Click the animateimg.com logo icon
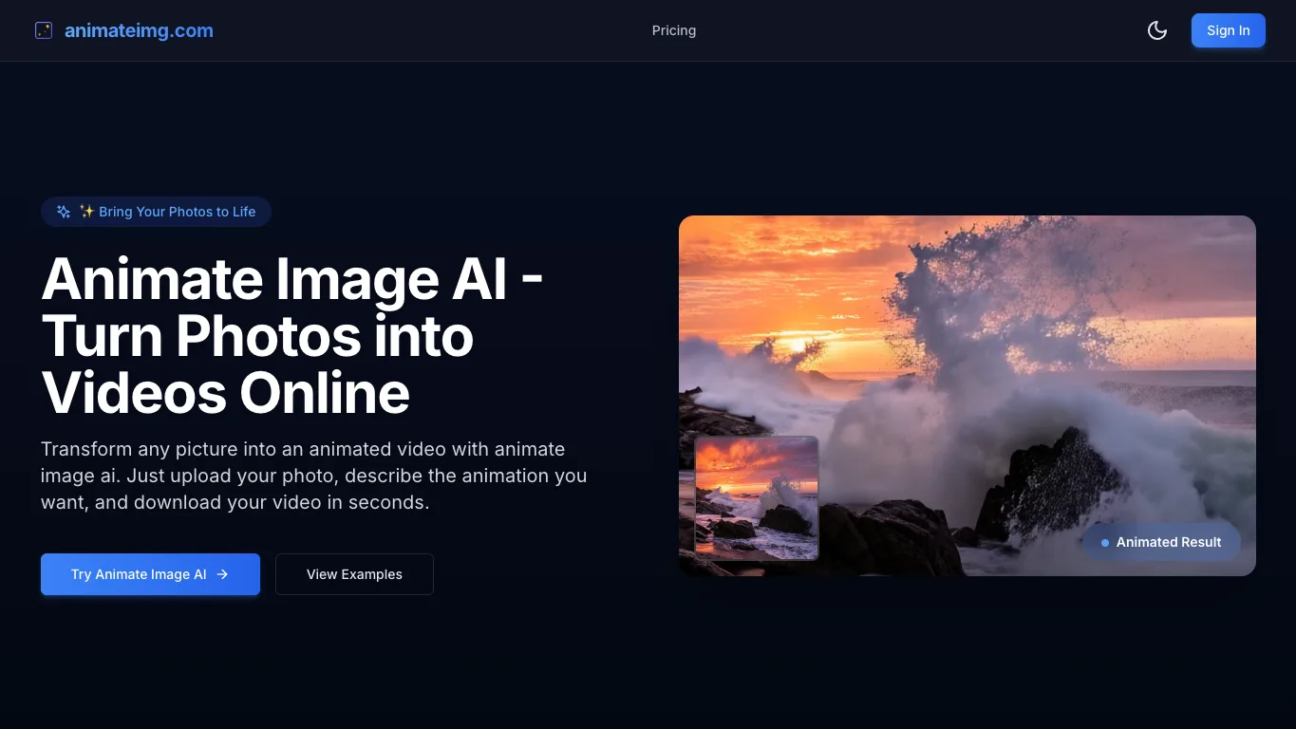Screen dimensions: 1296x729 [x=44, y=30]
